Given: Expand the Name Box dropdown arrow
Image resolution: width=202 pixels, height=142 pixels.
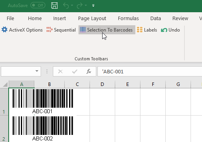Looking at the screenshot, I should click(x=37, y=71).
